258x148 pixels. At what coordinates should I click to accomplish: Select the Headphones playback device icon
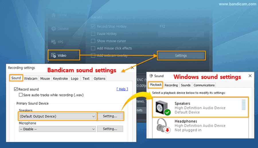point(163,126)
